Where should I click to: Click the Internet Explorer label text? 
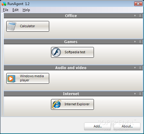click(77, 104)
